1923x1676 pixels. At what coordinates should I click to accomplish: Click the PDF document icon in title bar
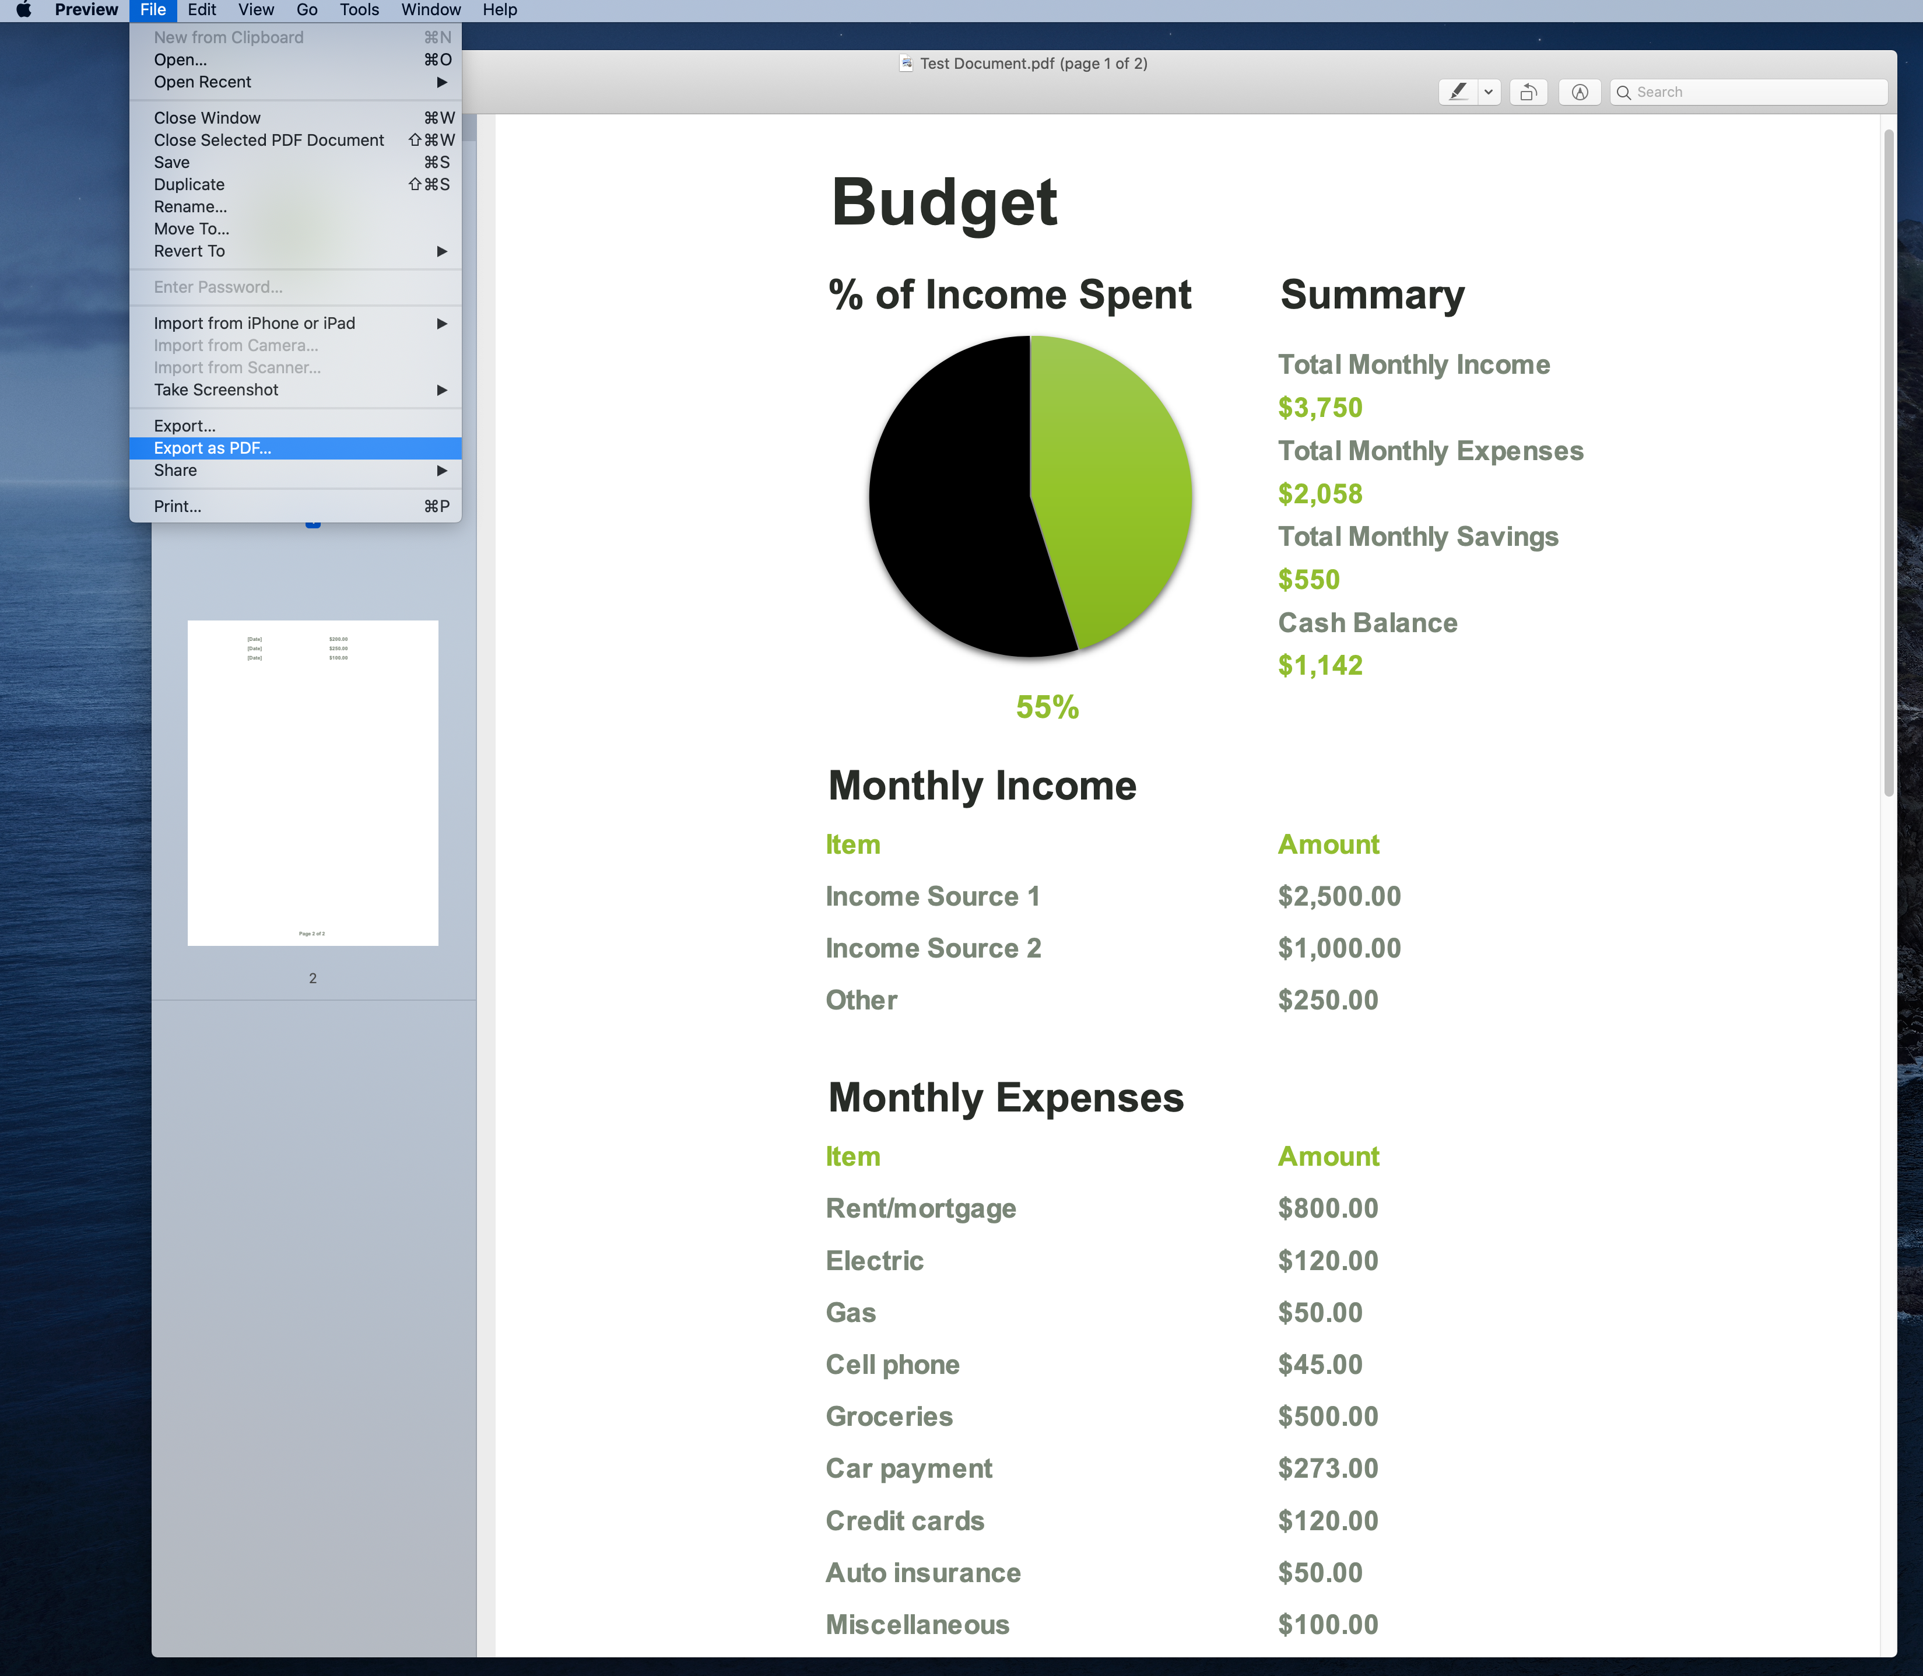tap(906, 64)
